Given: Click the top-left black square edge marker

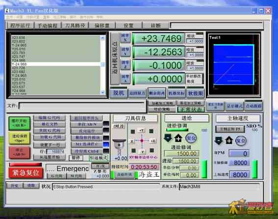Looking at the screenshot, I should (132, 132).
